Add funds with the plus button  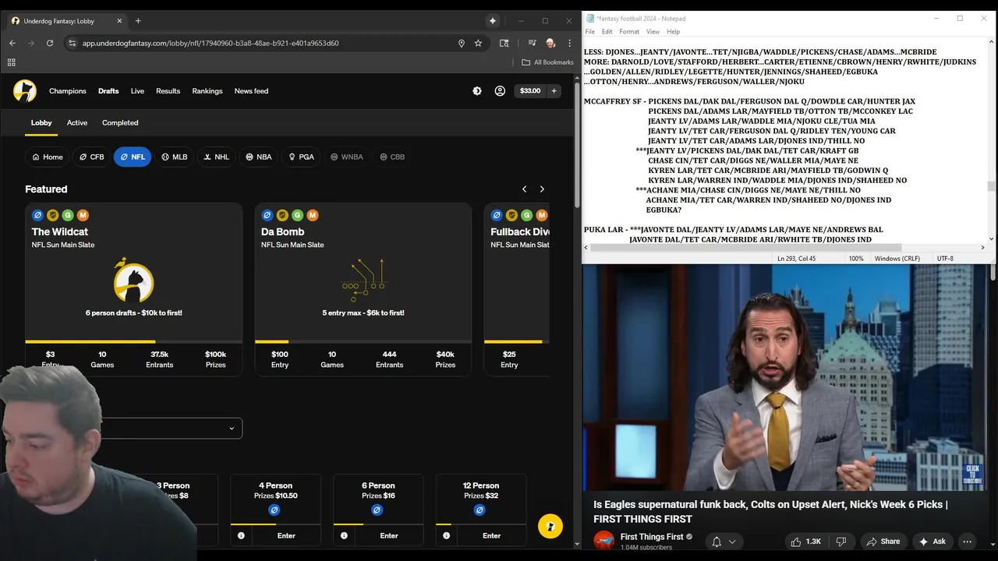[x=554, y=91]
